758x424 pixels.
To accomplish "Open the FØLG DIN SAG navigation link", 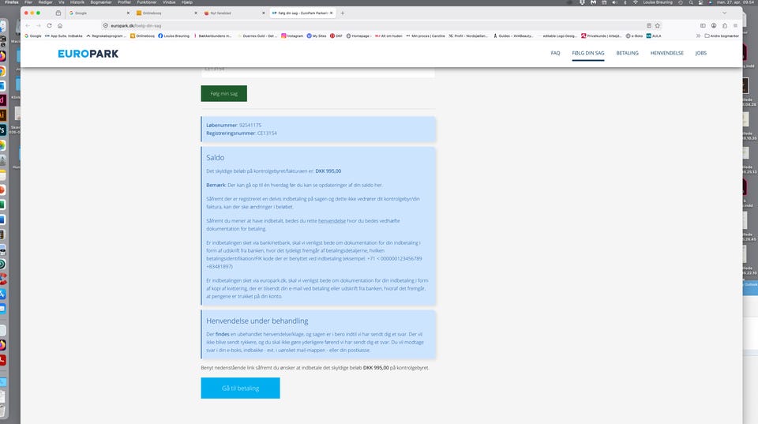I will tap(587, 53).
